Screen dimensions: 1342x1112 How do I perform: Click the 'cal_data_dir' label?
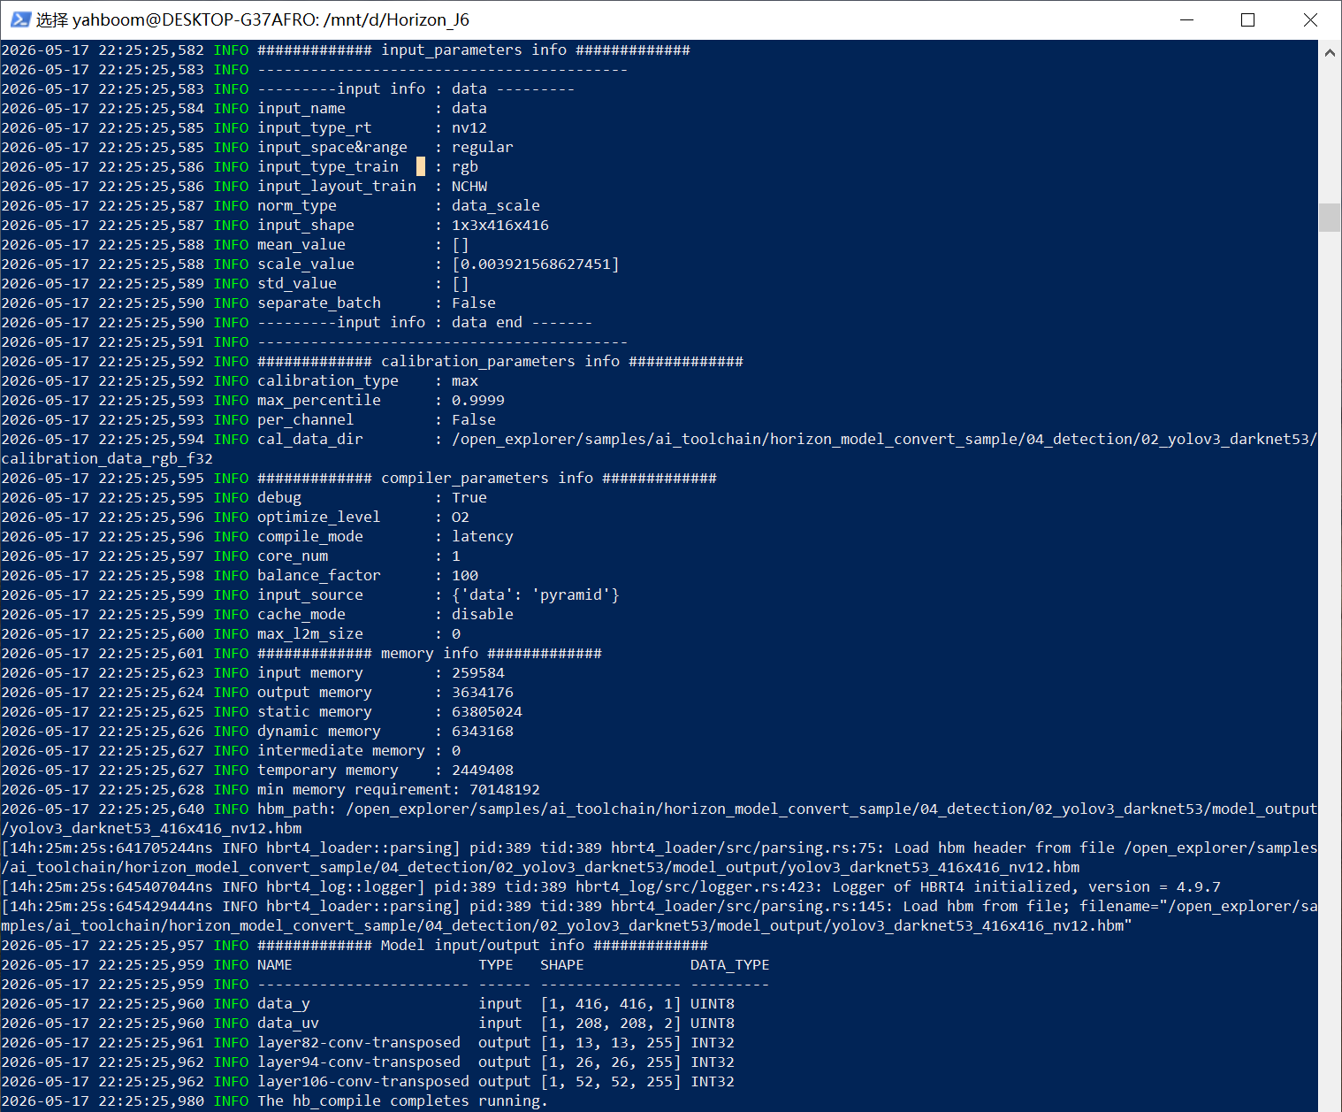pyautogui.click(x=310, y=439)
